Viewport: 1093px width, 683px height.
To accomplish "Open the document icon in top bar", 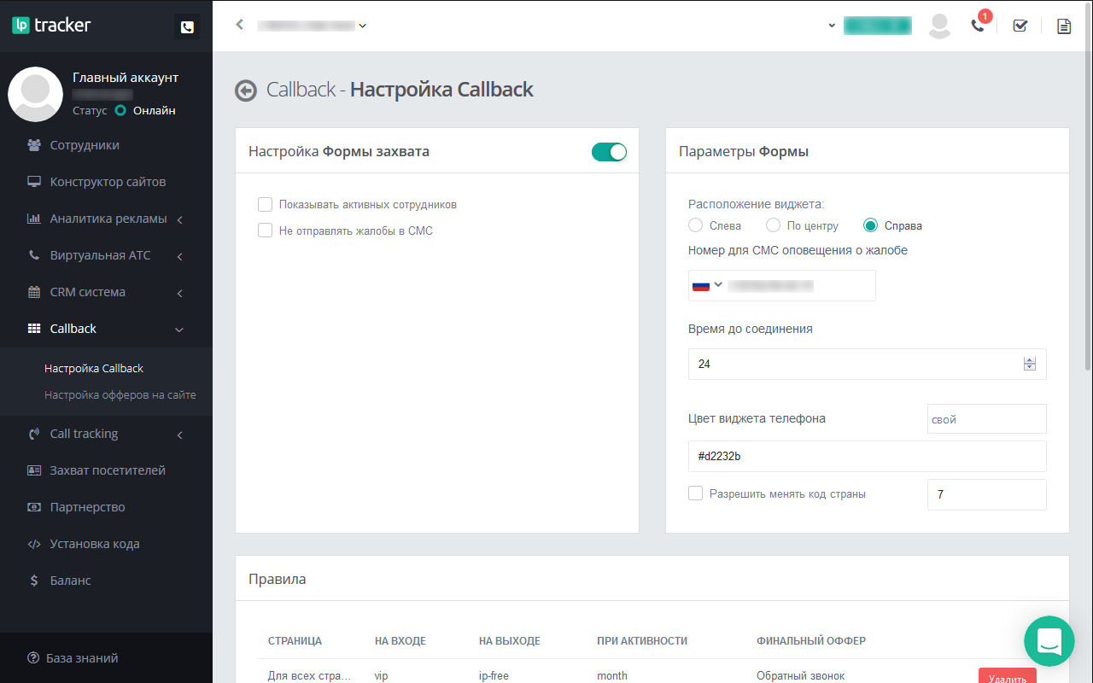I will pos(1064,26).
